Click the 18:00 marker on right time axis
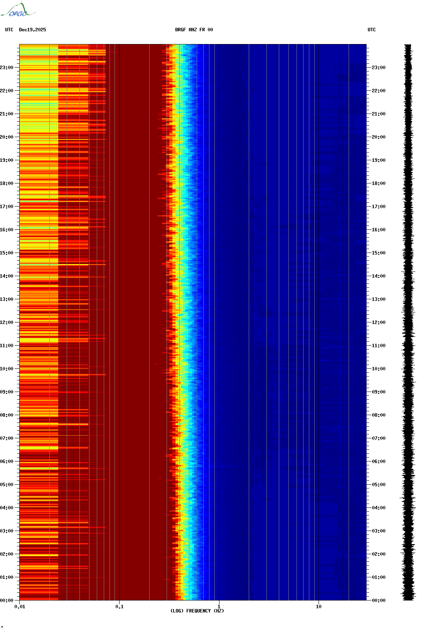 click(378, 183)
